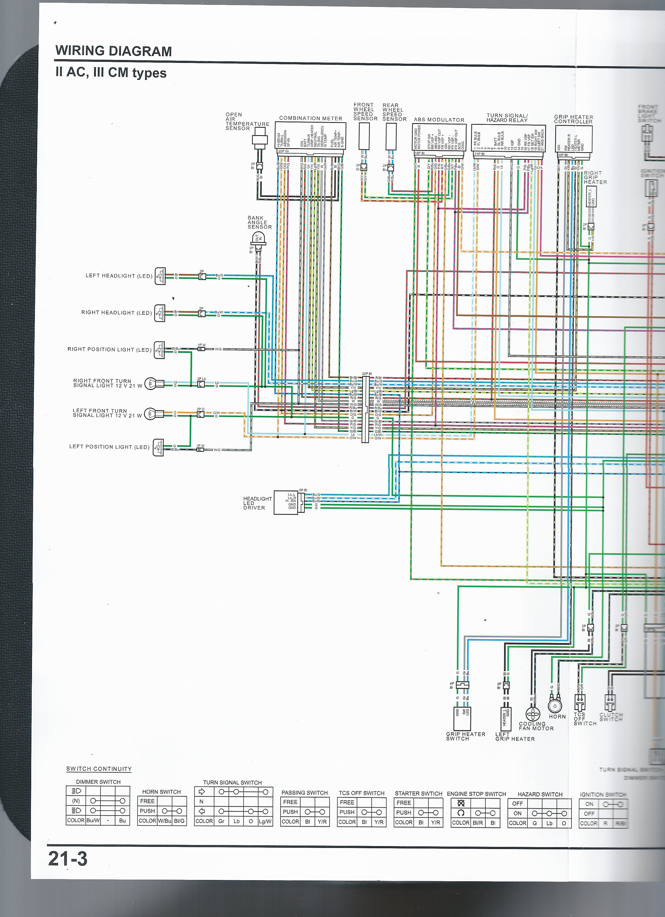665x917 pixels.
Task: Click the 'PASSING SWITCH' table title
Action: [x=305, y=793]
